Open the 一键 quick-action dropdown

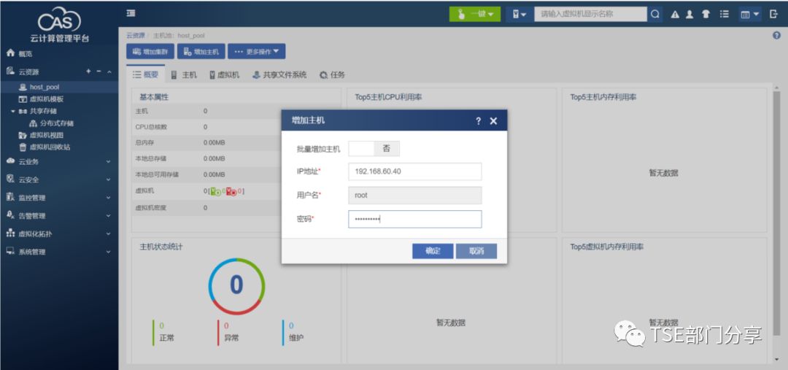(474, 14)
